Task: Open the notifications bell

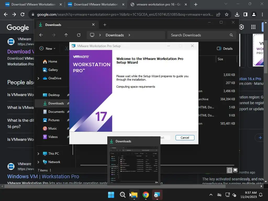Action: pos(261,195)
